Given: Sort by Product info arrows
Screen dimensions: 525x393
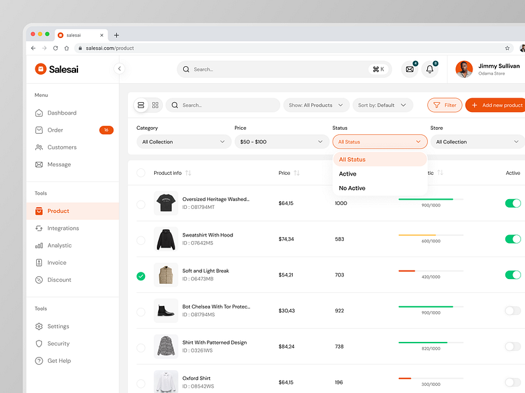Looking at the screenshot, I should click(x=188, y=173).
